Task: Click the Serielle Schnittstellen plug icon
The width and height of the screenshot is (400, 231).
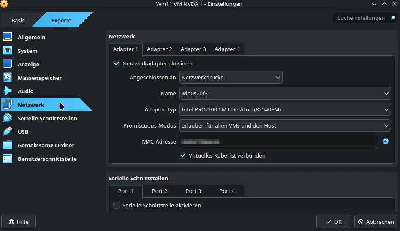Action: tap(8, 118)
